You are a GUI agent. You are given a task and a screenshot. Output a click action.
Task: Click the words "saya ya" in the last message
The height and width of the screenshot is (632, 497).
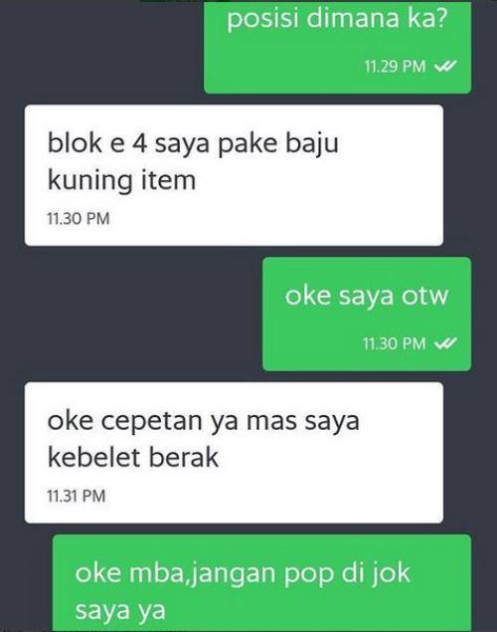120,610
